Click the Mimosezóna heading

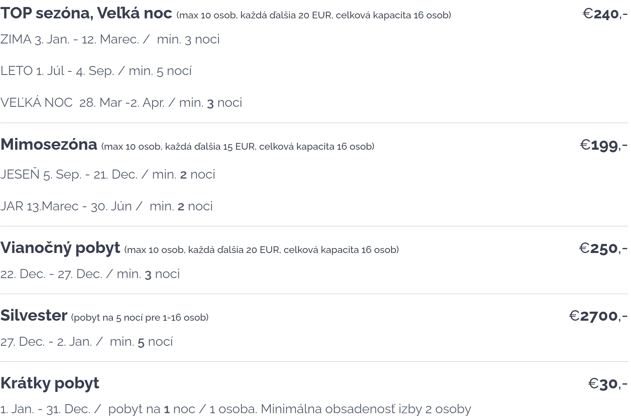tap(49, 145)
